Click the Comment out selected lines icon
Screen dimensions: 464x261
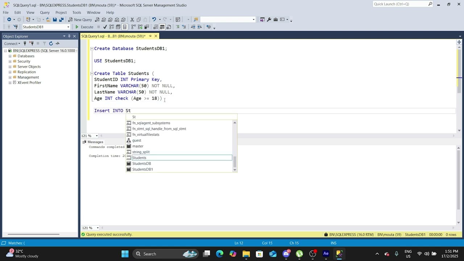[x=178, y=27]
